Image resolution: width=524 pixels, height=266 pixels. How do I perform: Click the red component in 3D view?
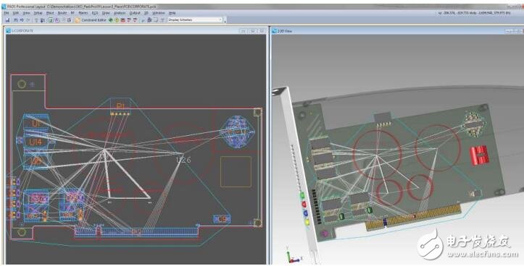(x=480, y=155)
